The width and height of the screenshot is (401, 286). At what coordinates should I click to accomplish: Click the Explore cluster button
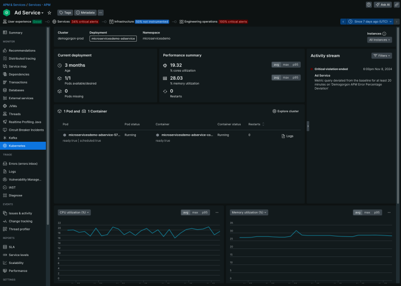click(286, 111)
